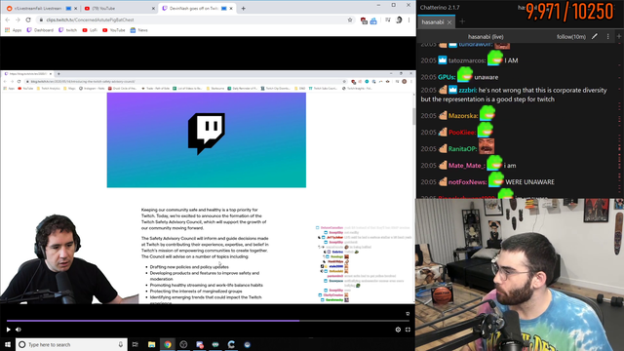Add a new Chatterino split
The width and height of the screenshot is (624, 351).
click(x=619, y=37)
